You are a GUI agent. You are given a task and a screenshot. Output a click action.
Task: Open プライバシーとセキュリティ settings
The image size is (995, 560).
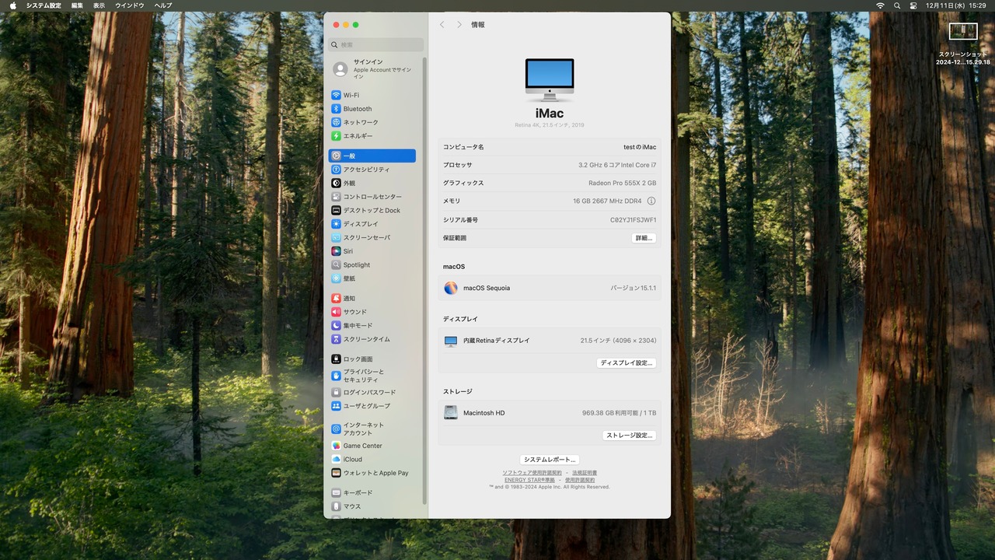click(x=372, y=376)
